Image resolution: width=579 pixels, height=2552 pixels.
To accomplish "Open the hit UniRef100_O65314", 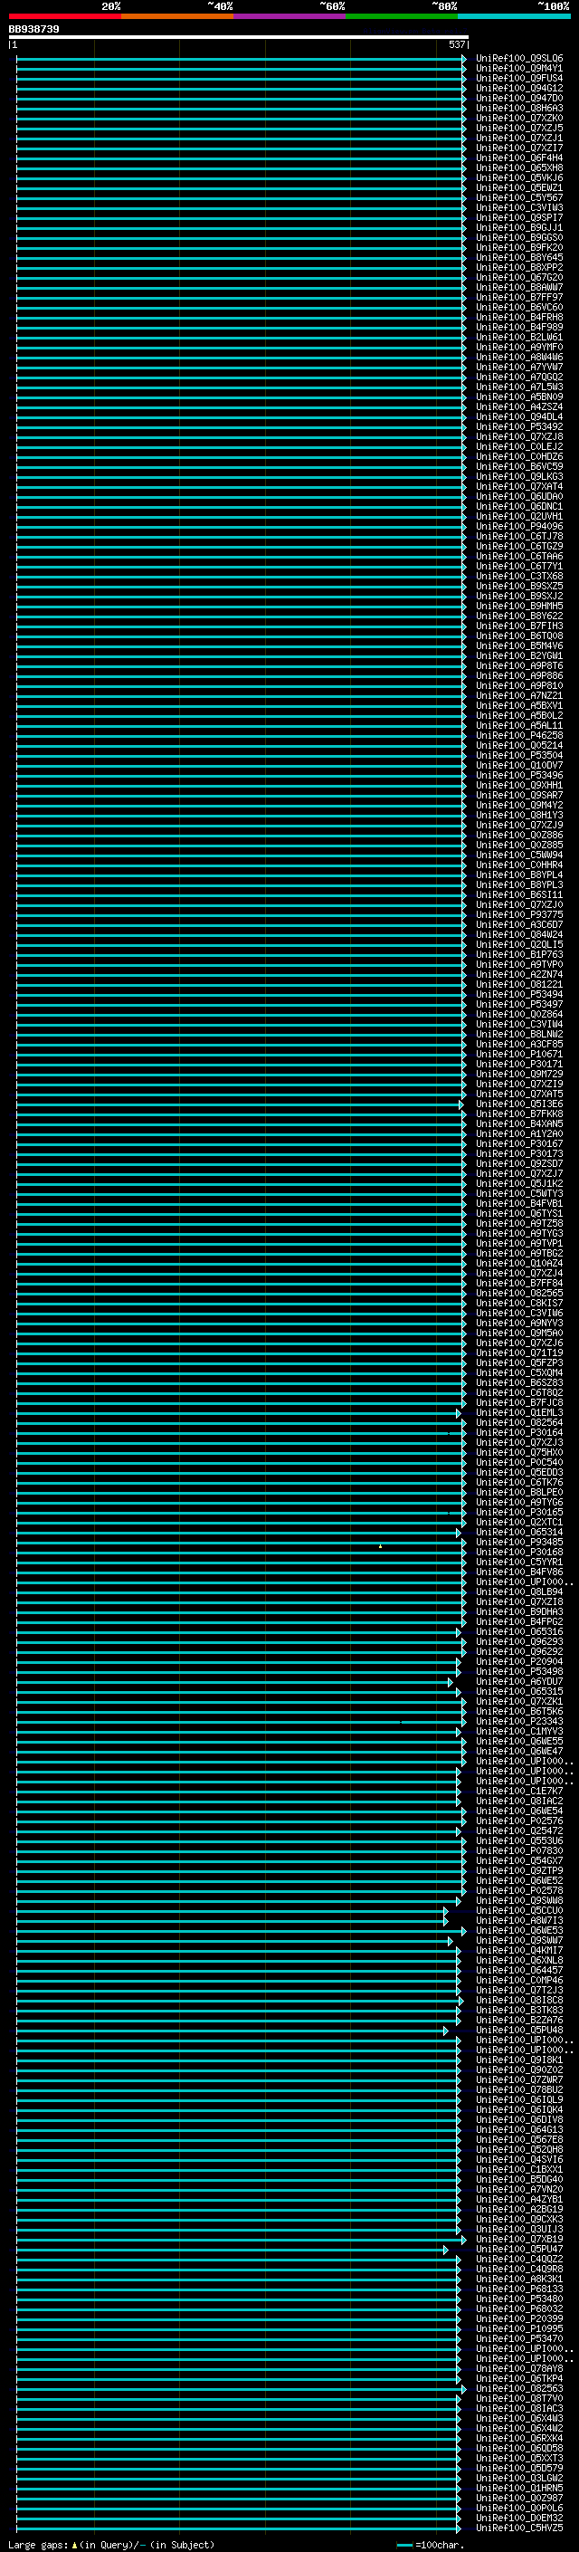I will pyautogui.click(x=518, y=1532).
